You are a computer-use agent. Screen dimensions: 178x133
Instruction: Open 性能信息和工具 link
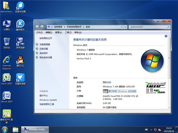(47, 104)
